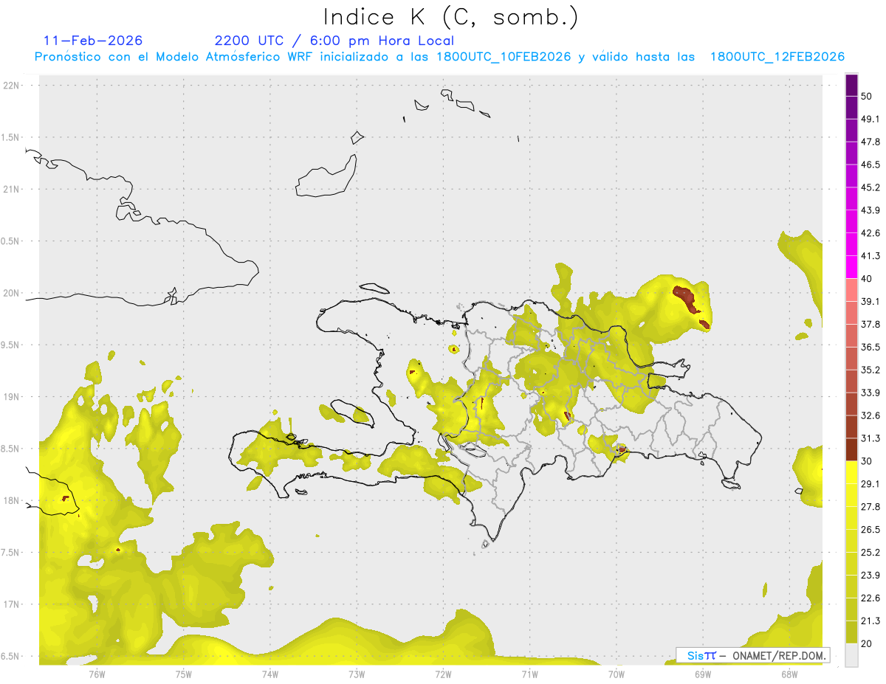Screen dimensions: 886x684
Task: Click the "18N" latitude label
Action: point(12,500)
